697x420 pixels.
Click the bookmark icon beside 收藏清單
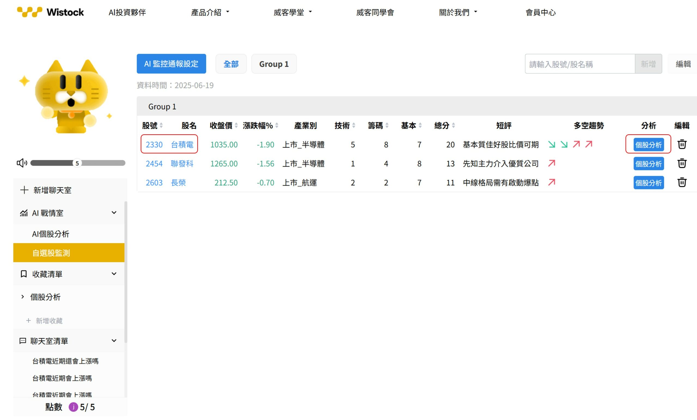[23, 274]
